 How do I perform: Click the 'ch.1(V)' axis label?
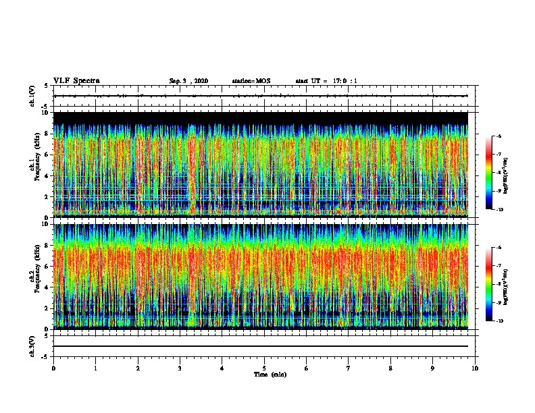[32, 96]
